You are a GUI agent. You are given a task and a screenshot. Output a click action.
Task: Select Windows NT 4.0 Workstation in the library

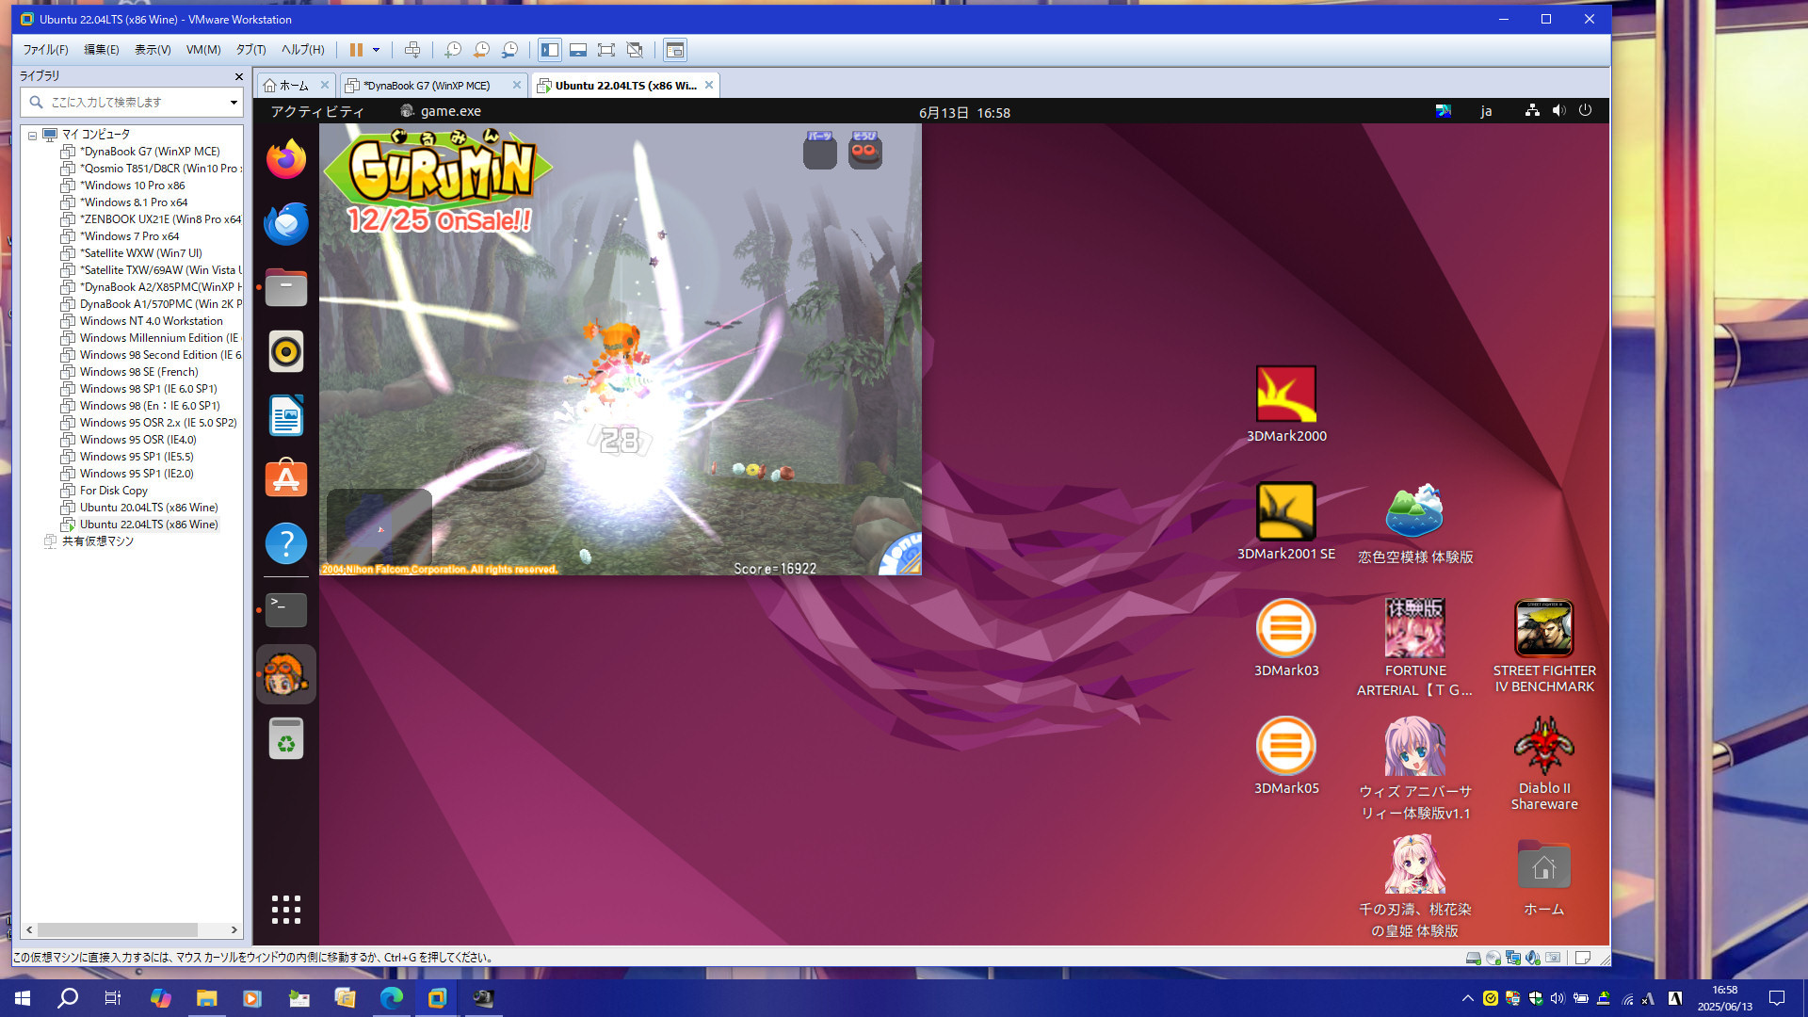coord(151,321)
